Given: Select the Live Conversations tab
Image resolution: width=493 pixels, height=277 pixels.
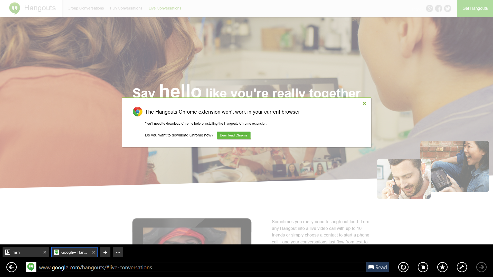Looking at the screenshot, I should coord(165,8).
